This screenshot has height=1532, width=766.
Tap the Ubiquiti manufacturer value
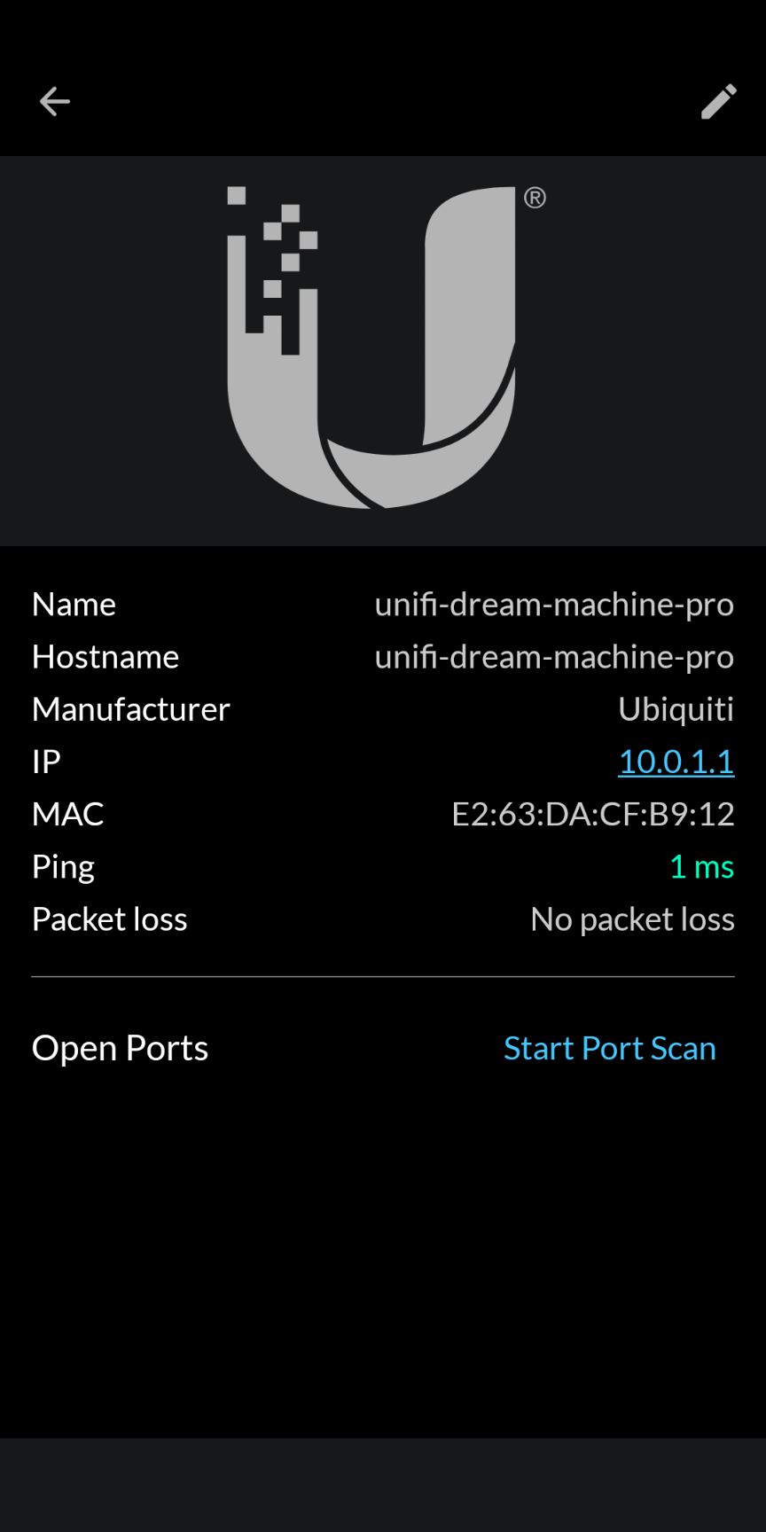coord(676,709)
